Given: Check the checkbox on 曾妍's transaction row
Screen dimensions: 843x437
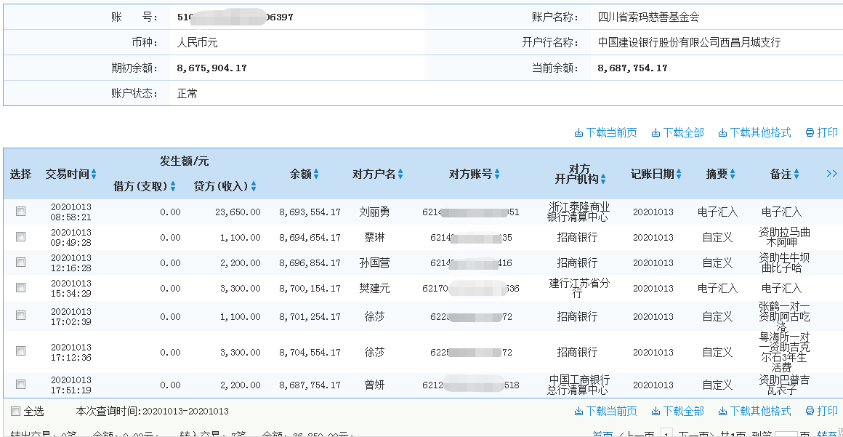Looking at the screenshot, I should (x=21, y=385).
